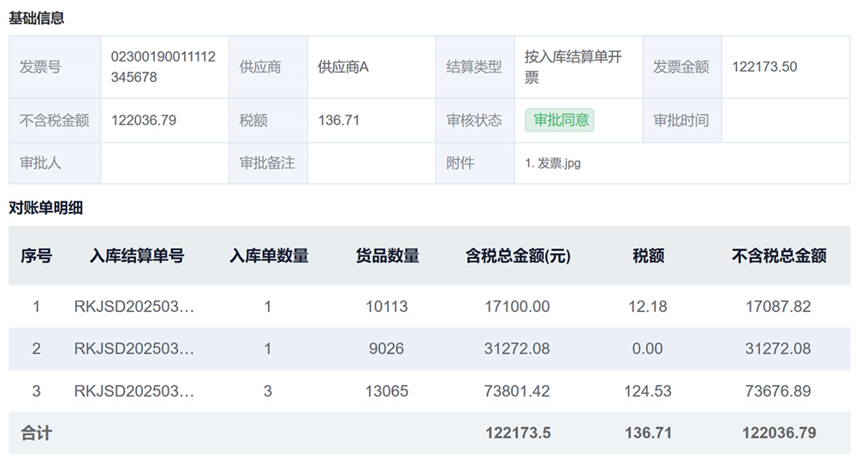Click the 税额 column header in table
This screenshot has width=856, height=457.
pyautogui.click(x=648, y=256)
